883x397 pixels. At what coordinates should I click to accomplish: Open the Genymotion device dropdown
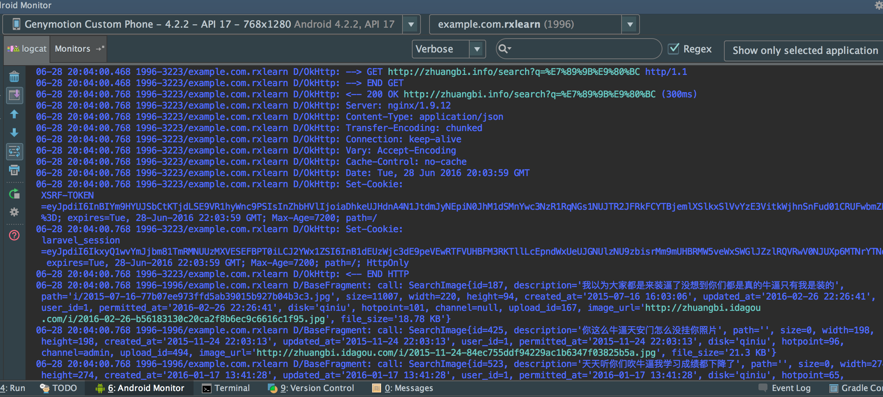411,25
